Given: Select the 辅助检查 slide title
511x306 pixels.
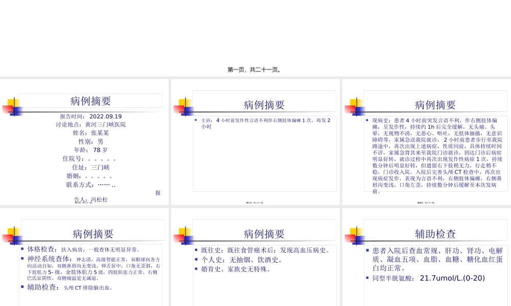Looking at the screenshot, I should tap(435, 234).
